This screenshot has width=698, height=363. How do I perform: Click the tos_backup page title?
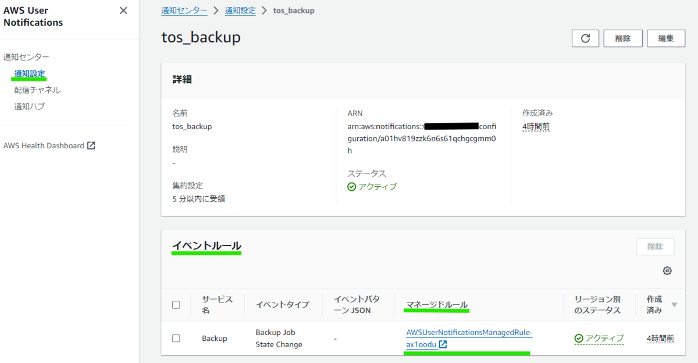(x=201, y=37)
